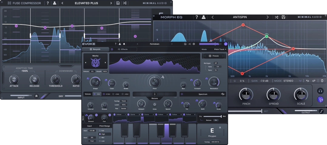This screenshot has height=145, width=327.
Task: Enable headphone solo listen in Morph EQ
Action: click(320, 91)
